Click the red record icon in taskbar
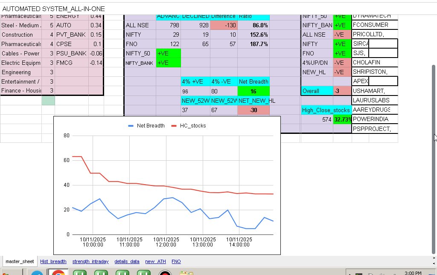 point(165,273)
